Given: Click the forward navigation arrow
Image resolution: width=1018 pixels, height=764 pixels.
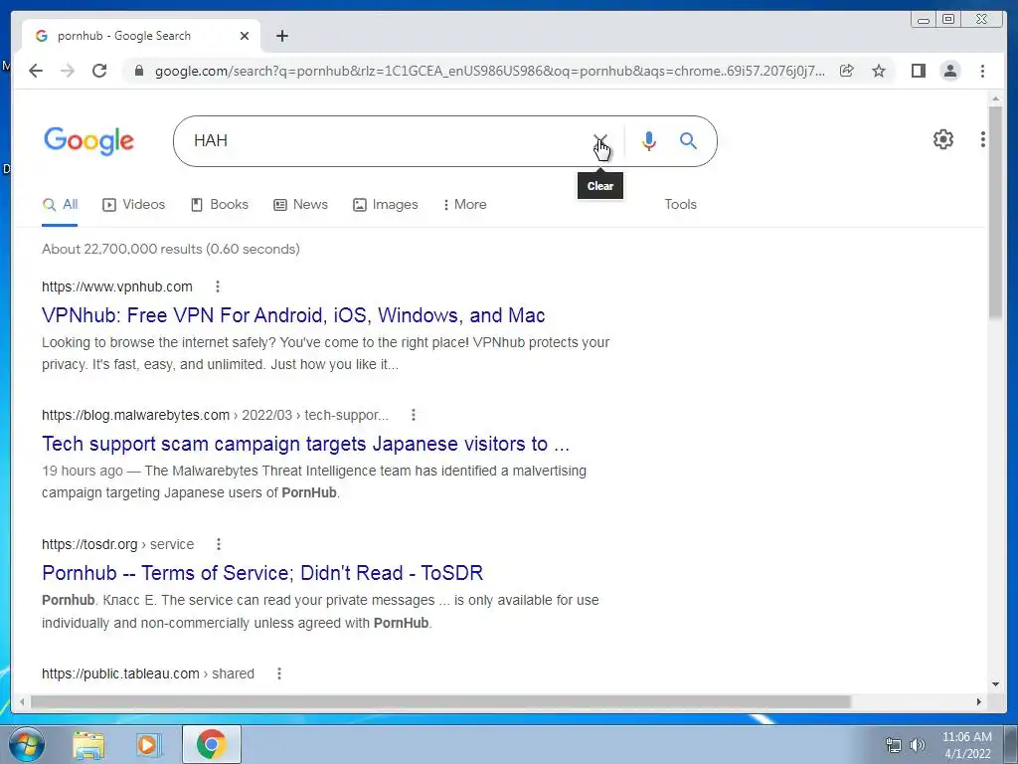Looking at the screenshot, I should [68, 71].
